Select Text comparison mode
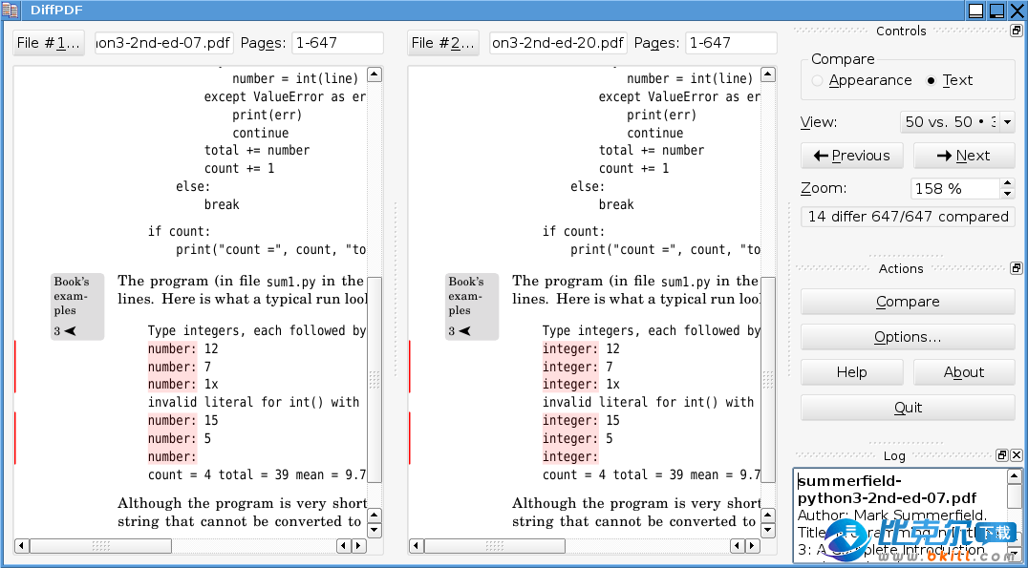This screenshot has height=568, width=1028. tap(932, 81)
